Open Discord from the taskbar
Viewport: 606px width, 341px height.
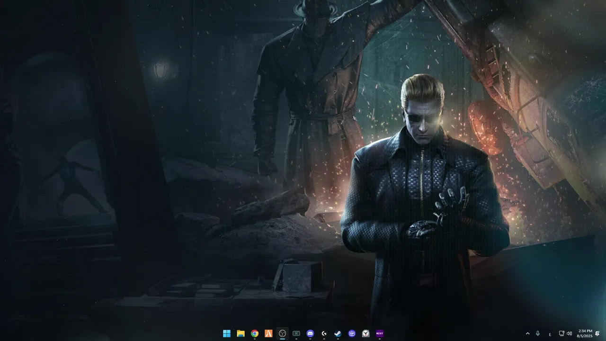click(310, 333)
